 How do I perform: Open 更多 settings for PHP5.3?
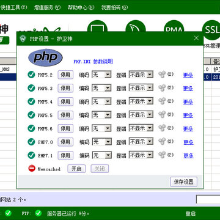click(x=188, y=89)
